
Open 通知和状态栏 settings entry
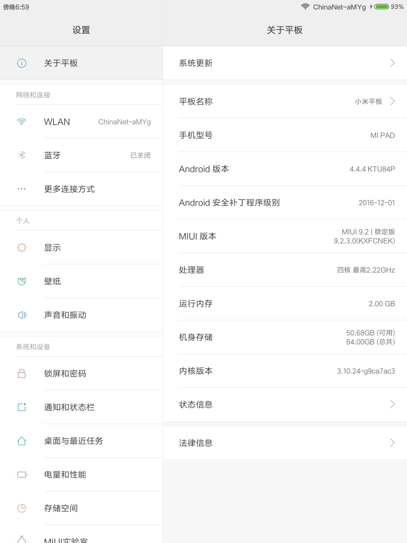(x=81, y=407)
